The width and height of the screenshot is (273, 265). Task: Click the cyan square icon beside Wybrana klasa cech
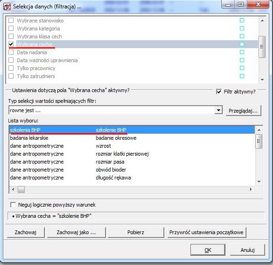tap(242, 36)
